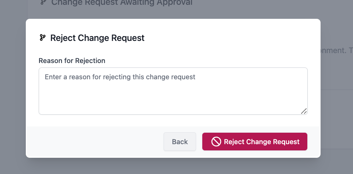Click the resize grip of the reason textarea
This screenshot has height=174, width=353.
coord(304,111)
